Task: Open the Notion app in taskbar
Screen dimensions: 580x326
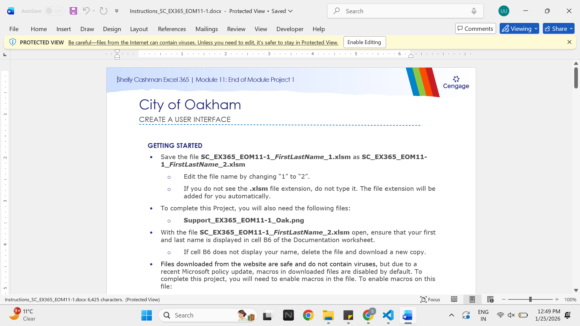Action: (288, 315)
